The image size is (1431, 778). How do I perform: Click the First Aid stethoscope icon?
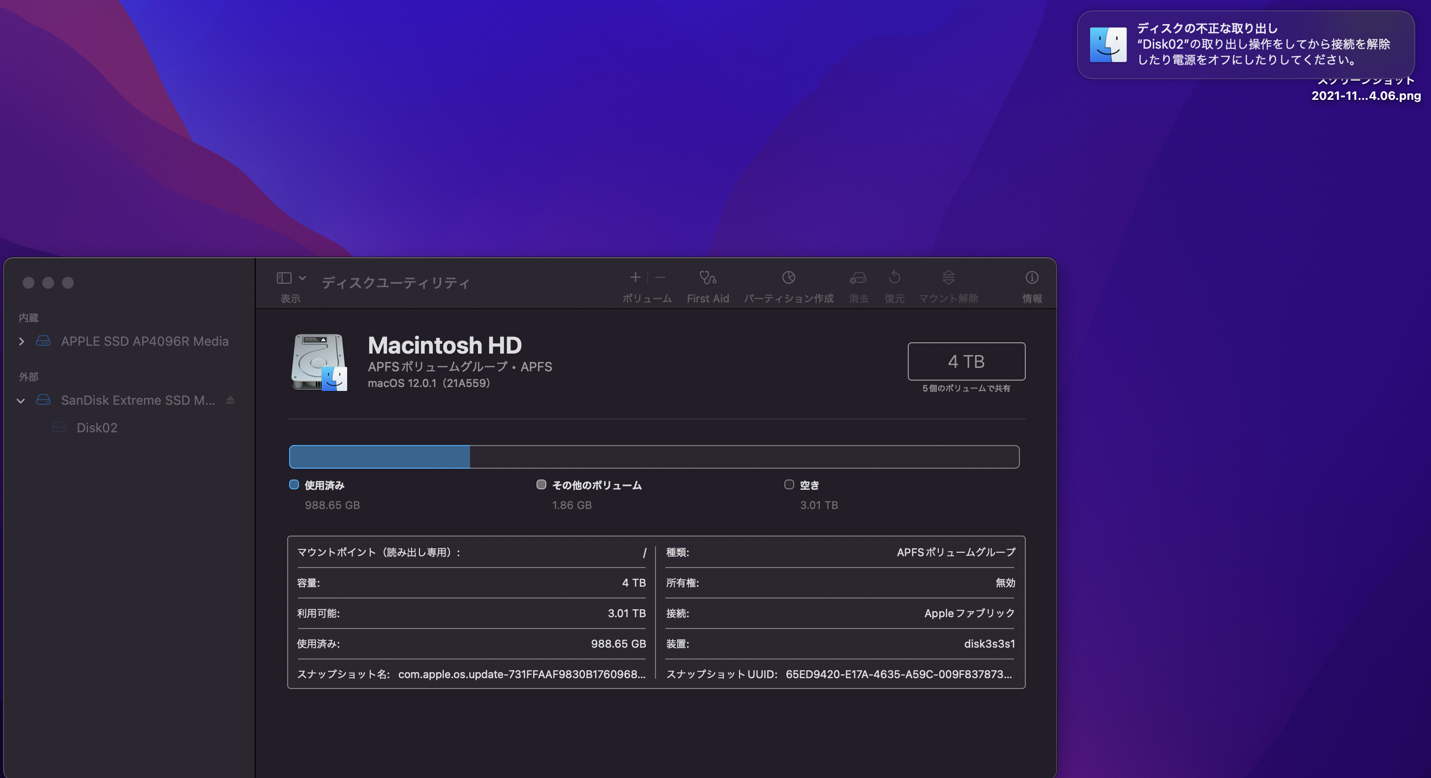click(707, 277)
